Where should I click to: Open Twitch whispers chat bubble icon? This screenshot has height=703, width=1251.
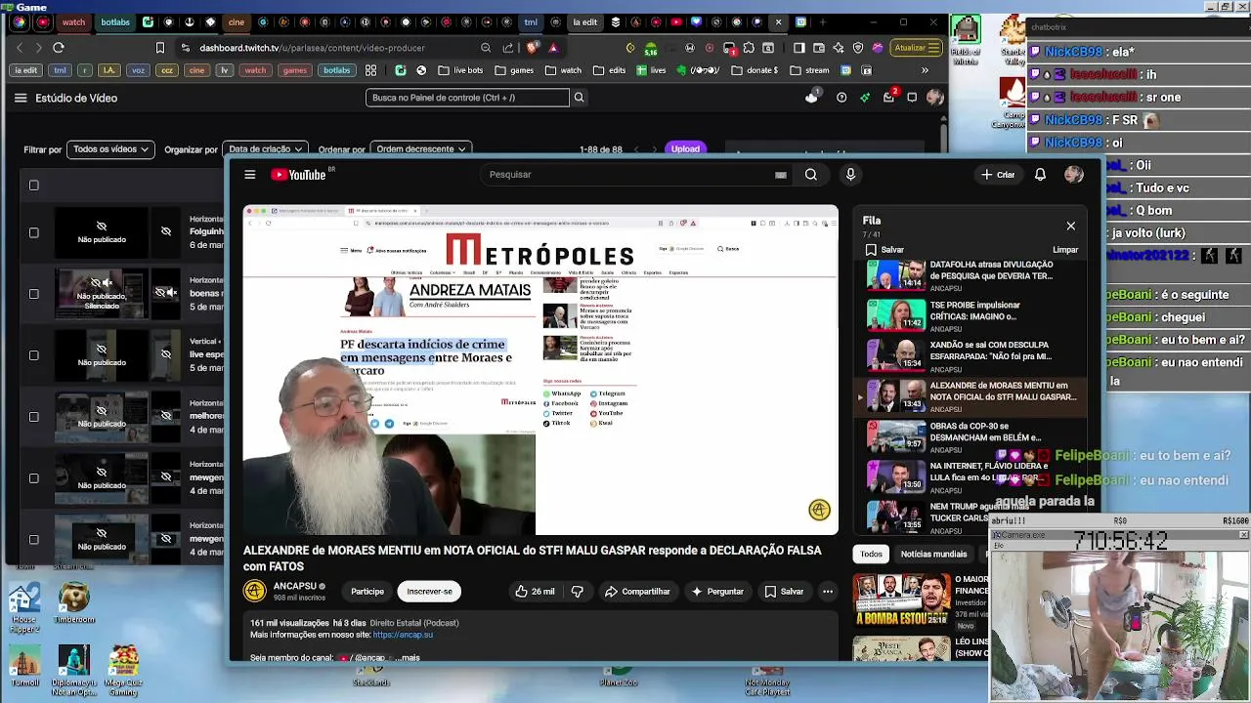pyautogui.click(x=912, y=98)
